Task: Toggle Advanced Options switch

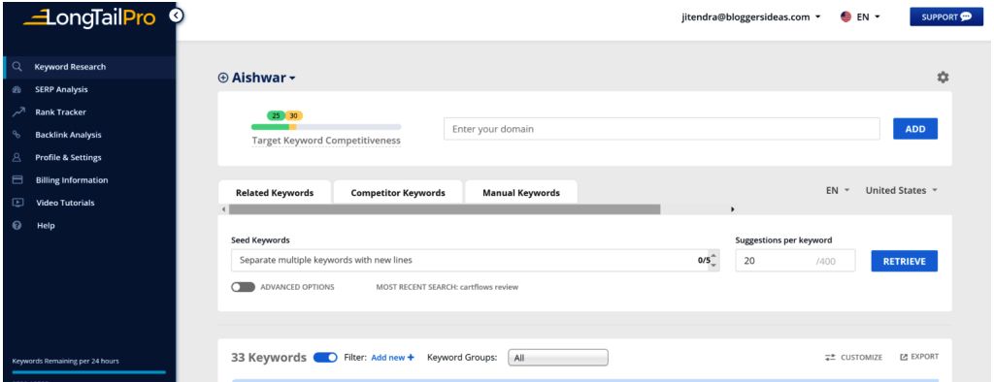Action: tap(243, 287)
